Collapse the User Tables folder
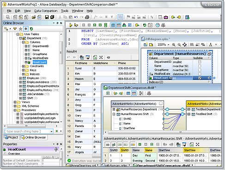225x170 pixels. [18, 34]
